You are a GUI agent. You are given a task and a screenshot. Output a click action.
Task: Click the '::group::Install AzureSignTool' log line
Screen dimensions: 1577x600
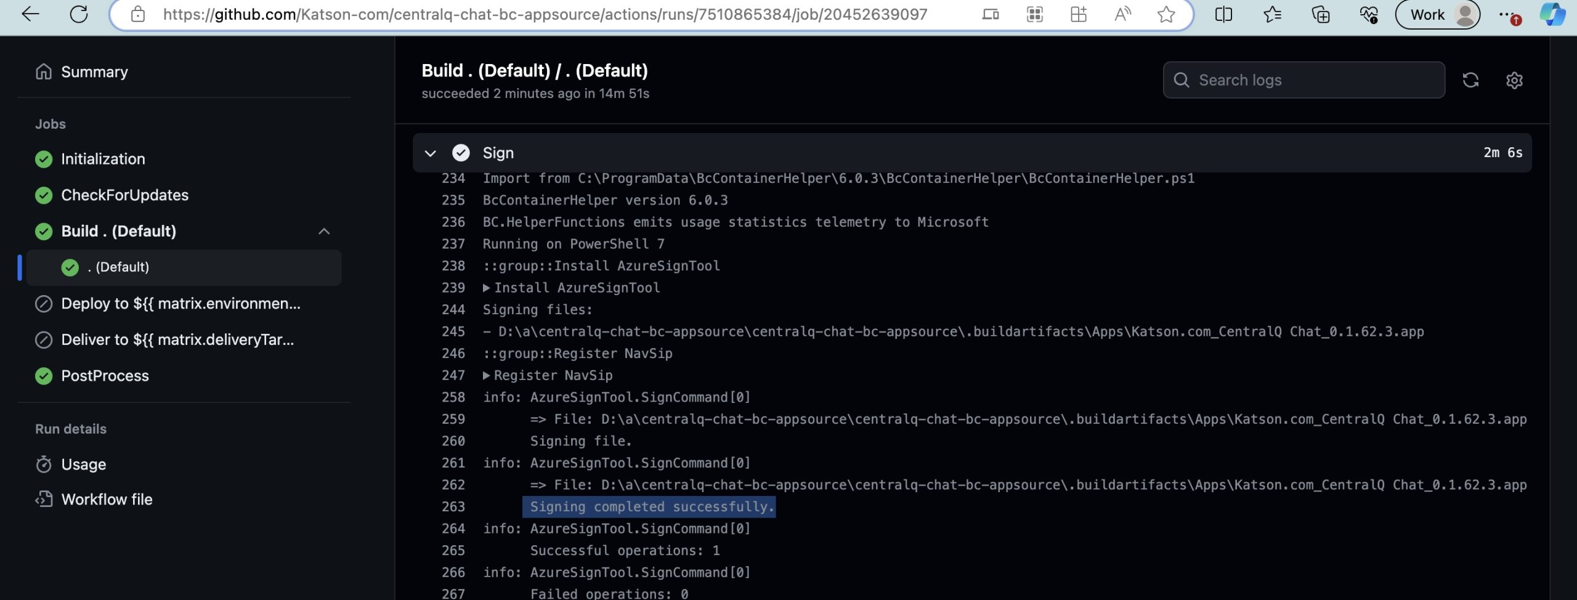pos(601,266)
